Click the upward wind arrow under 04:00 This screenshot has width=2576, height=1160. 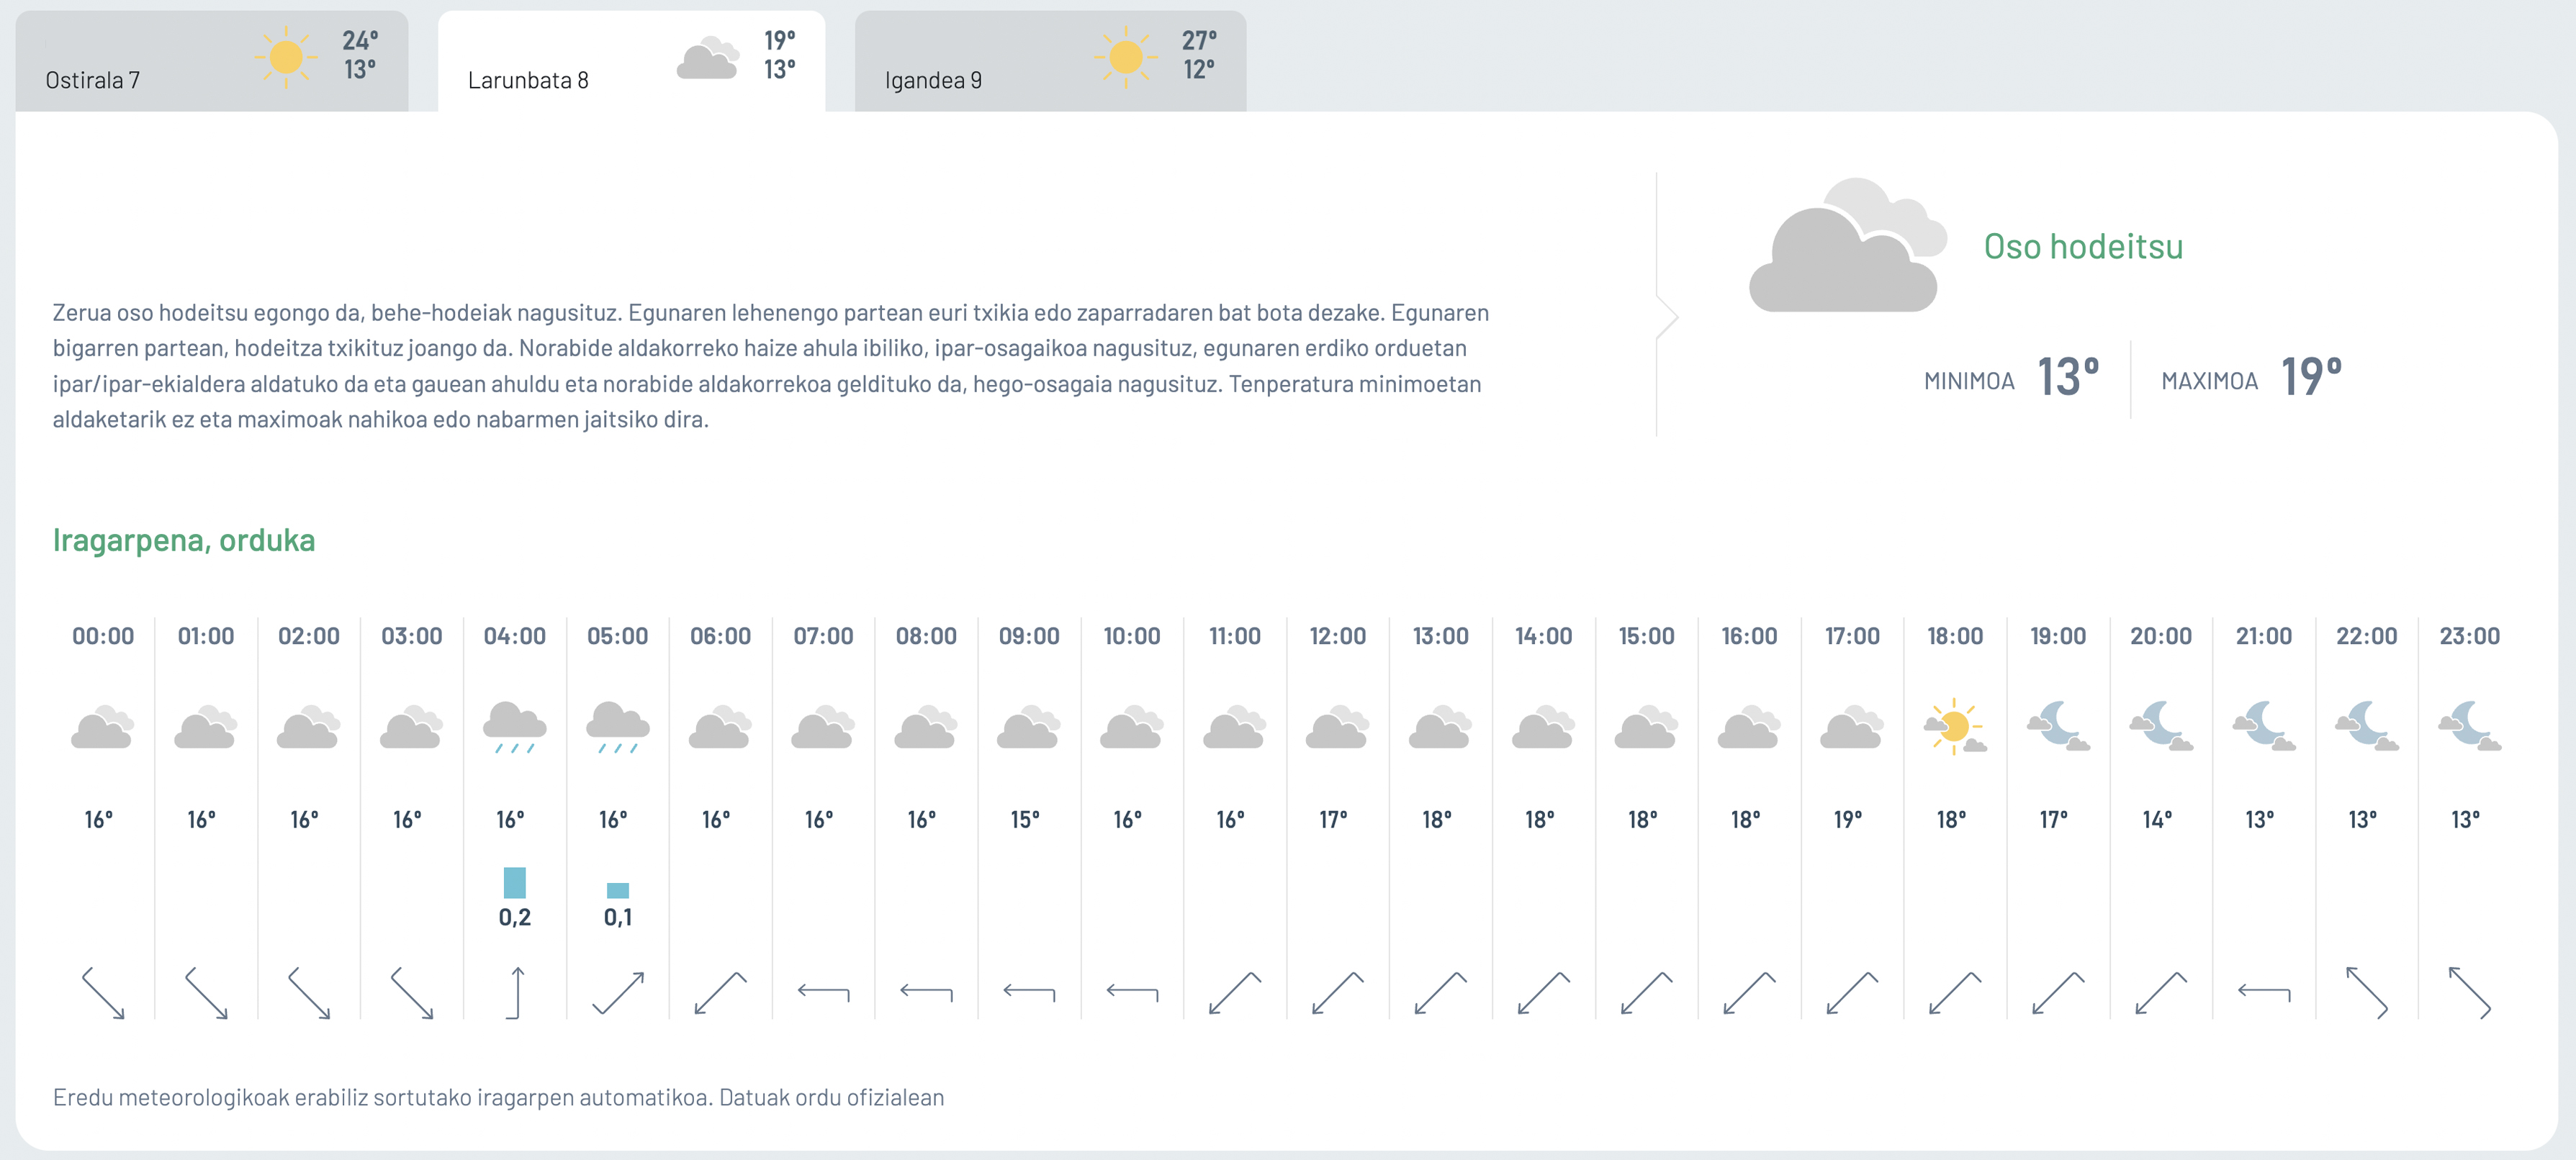tap(515, 993)
